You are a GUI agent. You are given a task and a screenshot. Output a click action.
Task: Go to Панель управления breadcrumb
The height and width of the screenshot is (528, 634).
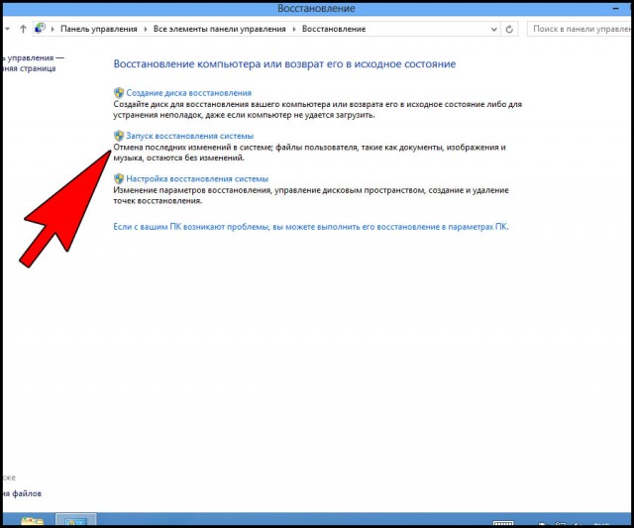pyautogui.click(x=99, y=29)
